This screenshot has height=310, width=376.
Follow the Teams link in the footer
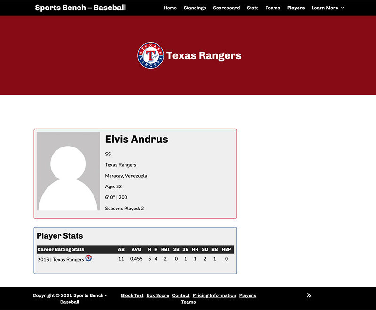188,302
